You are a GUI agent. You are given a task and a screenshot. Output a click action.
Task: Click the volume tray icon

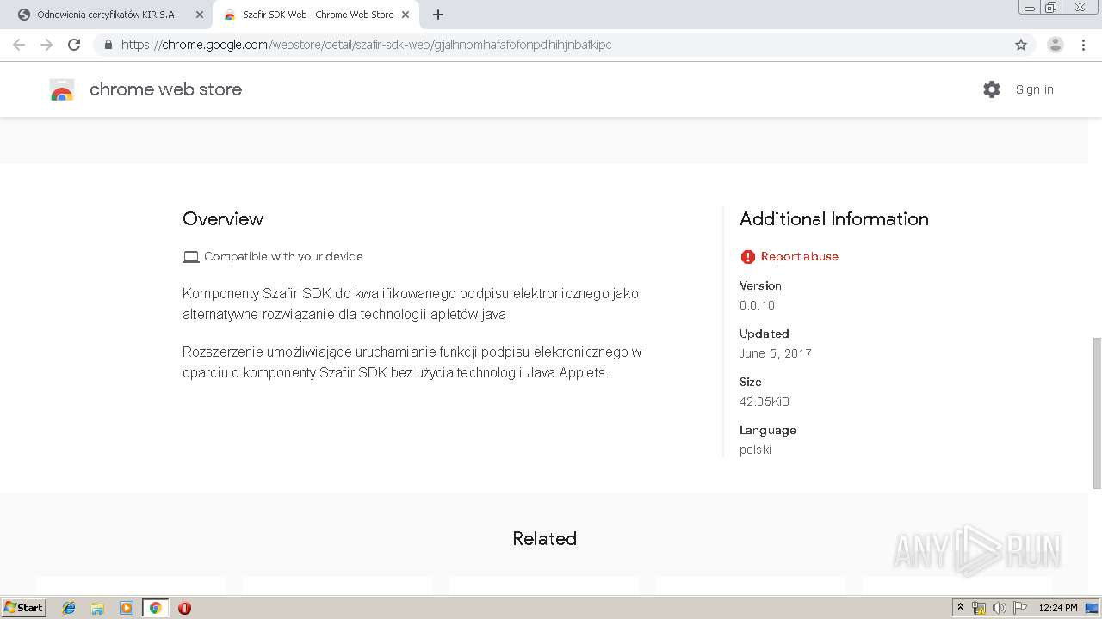tap(1000, 608)
